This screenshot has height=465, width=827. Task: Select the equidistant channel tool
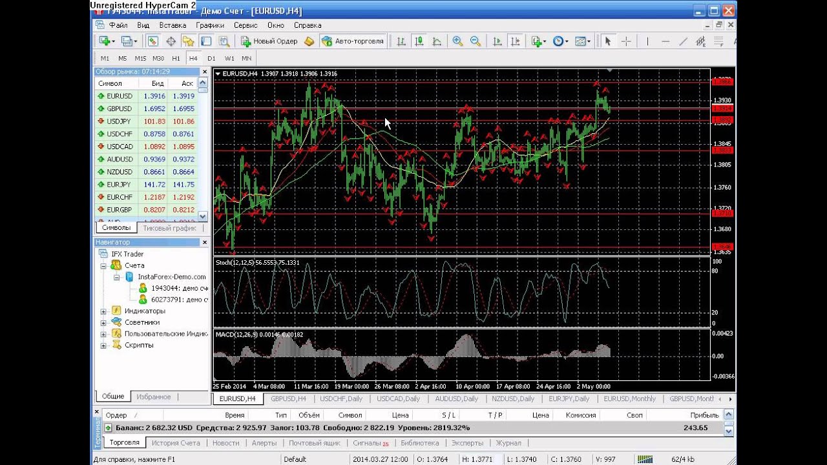701,41
